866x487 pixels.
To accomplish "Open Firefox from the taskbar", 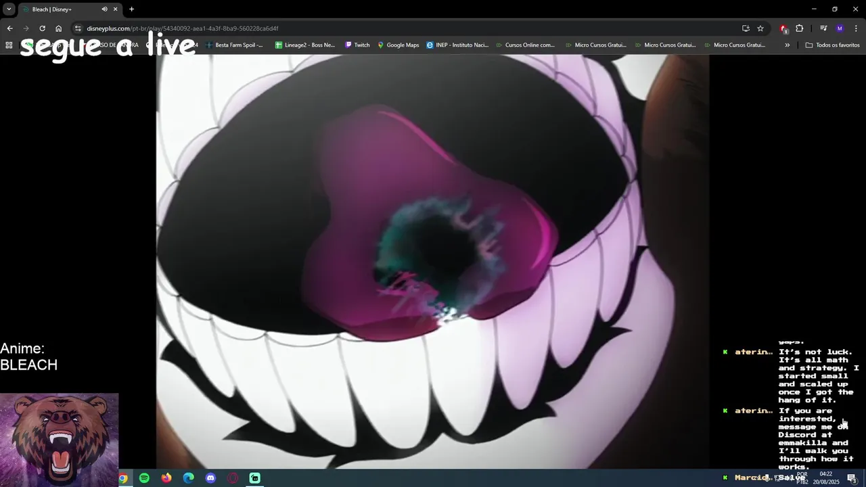I will coord(166,478).
